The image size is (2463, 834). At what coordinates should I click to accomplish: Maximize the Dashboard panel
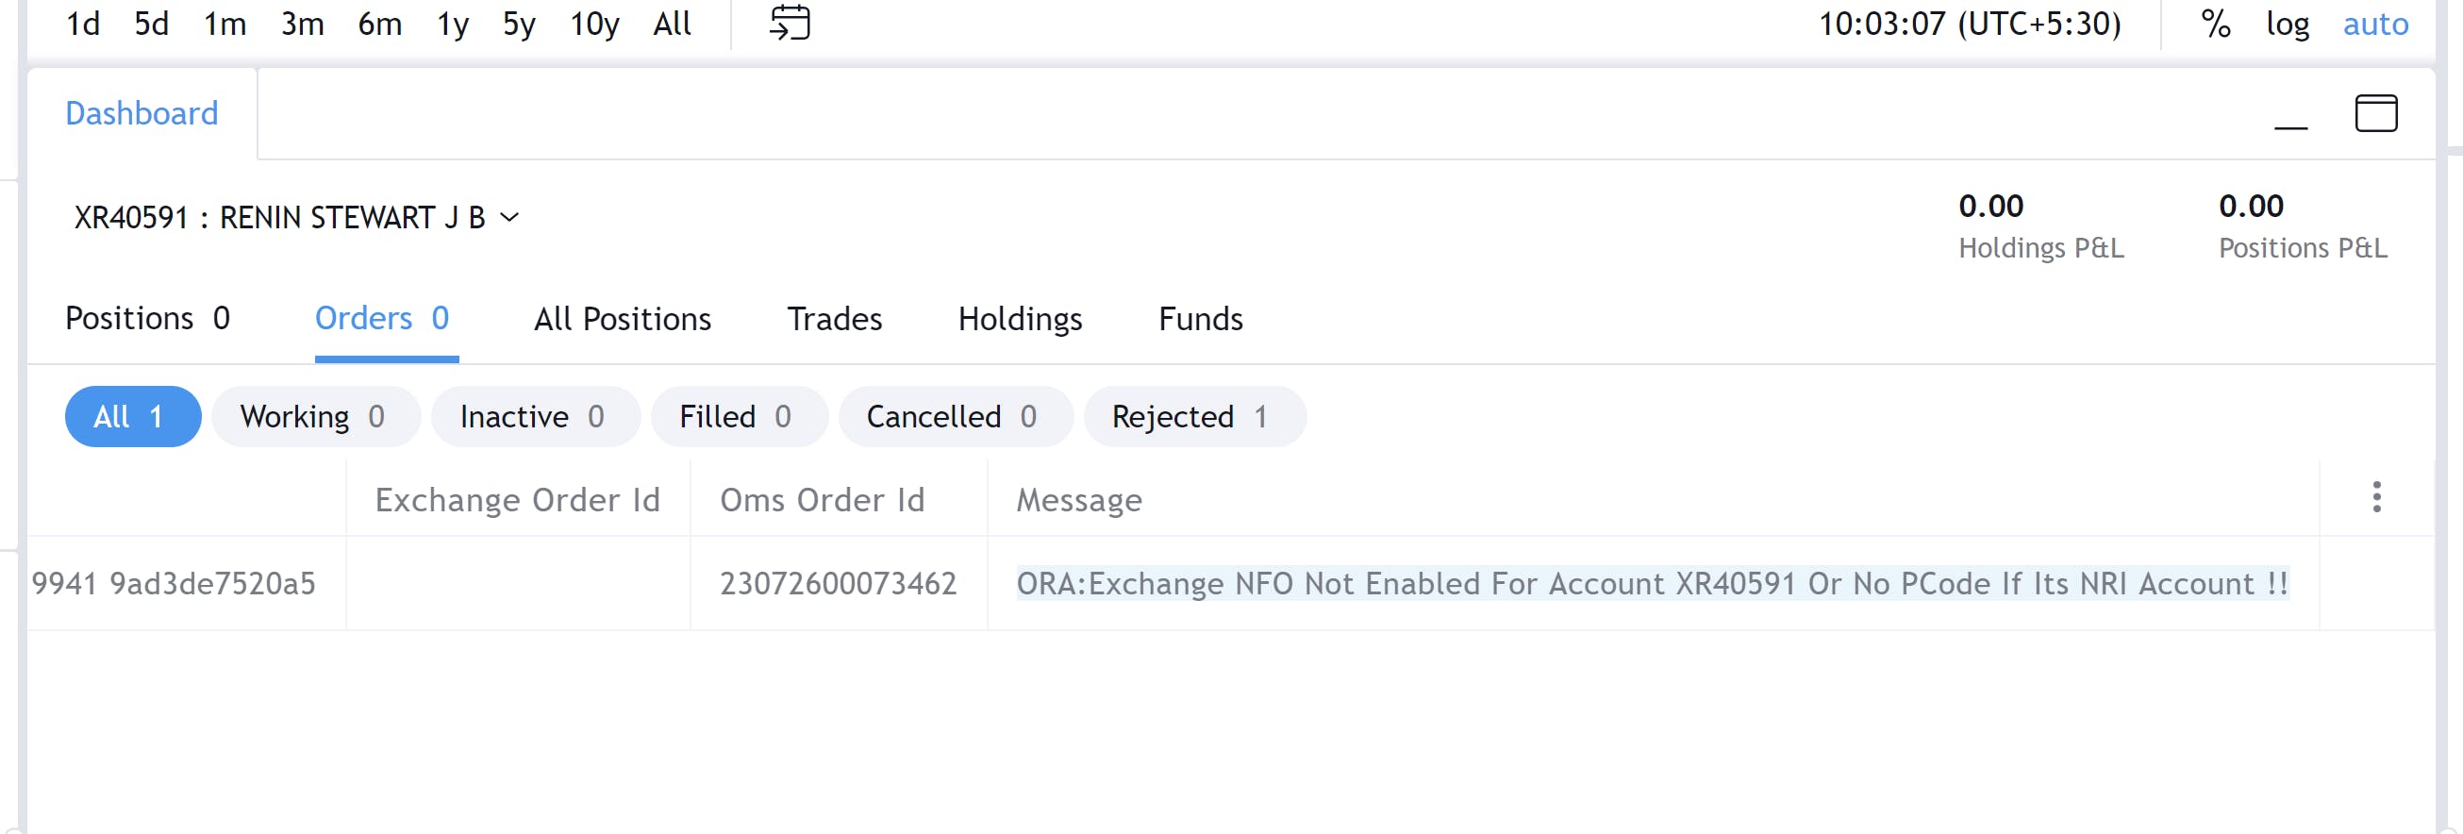2375,113
